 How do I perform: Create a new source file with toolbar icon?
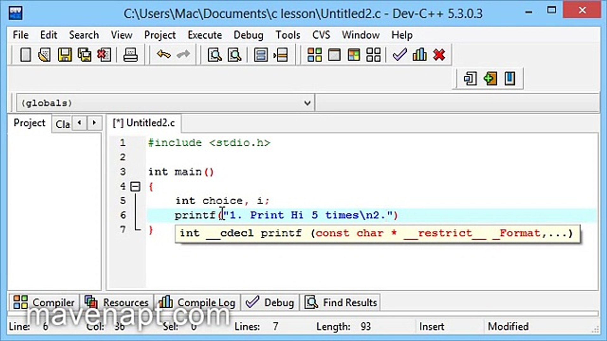pyautogui.click(x=25, y=55)
